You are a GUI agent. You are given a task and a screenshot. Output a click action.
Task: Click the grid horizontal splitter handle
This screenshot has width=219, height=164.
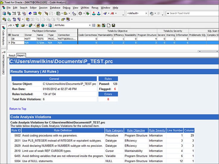[208, 51]
